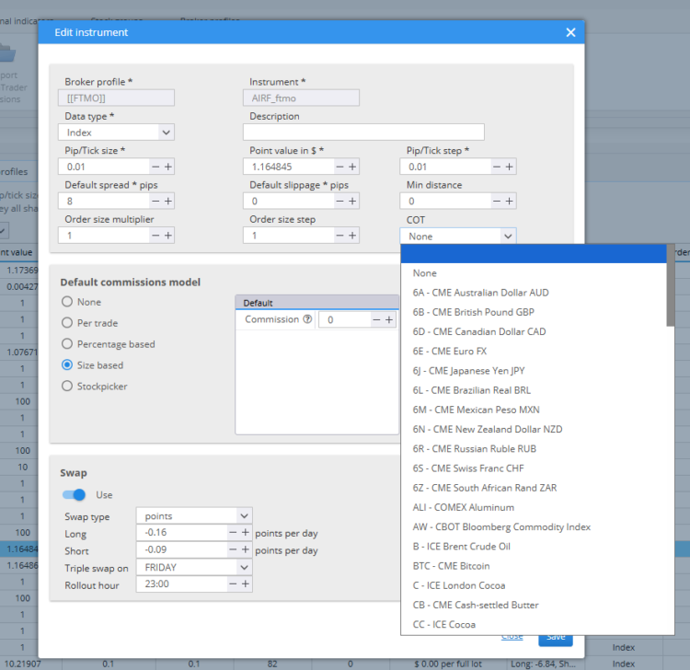The width and height of the screenshot is (690, 670).
Task: Decrease Short swap points with minus
Action: pos(233,549)
